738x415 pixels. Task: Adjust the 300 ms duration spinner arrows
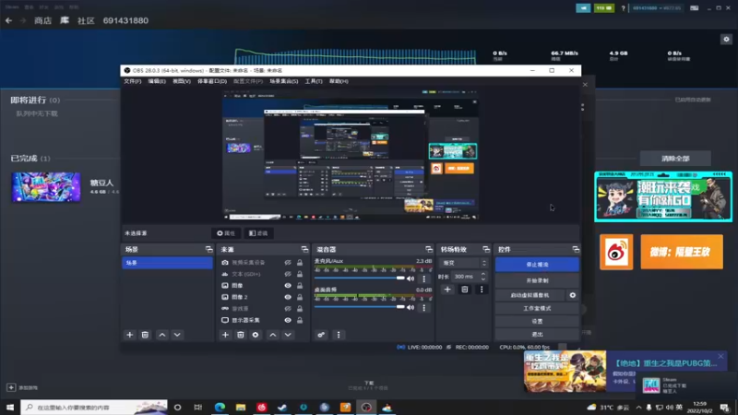[482, 276]
